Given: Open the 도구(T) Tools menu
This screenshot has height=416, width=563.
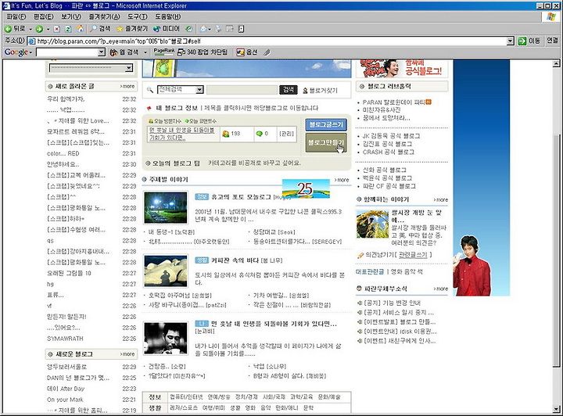Looking at the screenshot, I should (x=138, y=16).
